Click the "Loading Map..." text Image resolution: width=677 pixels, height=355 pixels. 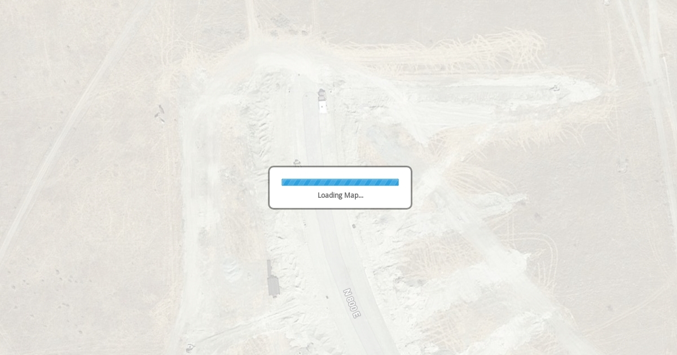[340, 195]
